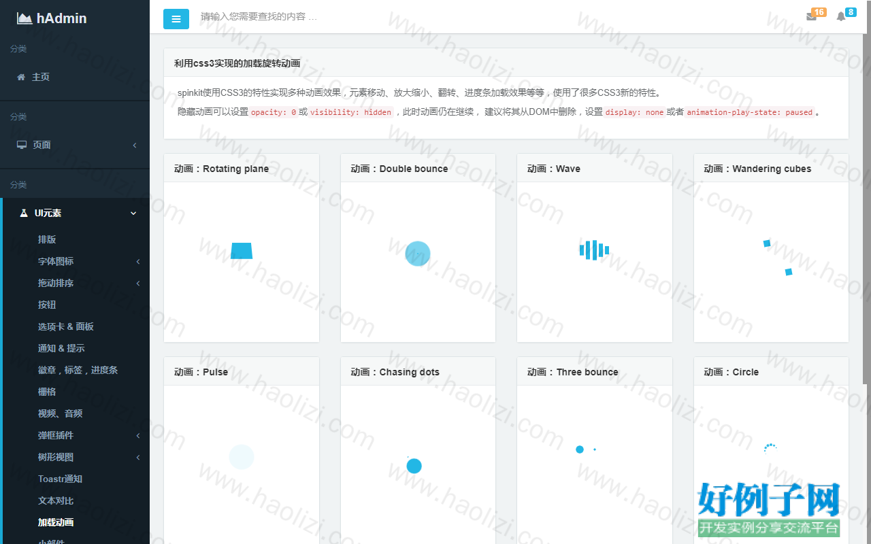Click the orange 16 mail badge
This screenshot has height=544, width=871.
point(819,12)
